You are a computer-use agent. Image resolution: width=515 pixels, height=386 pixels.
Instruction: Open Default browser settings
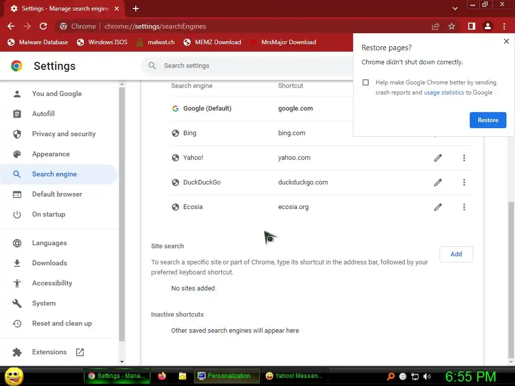point(58,195)
